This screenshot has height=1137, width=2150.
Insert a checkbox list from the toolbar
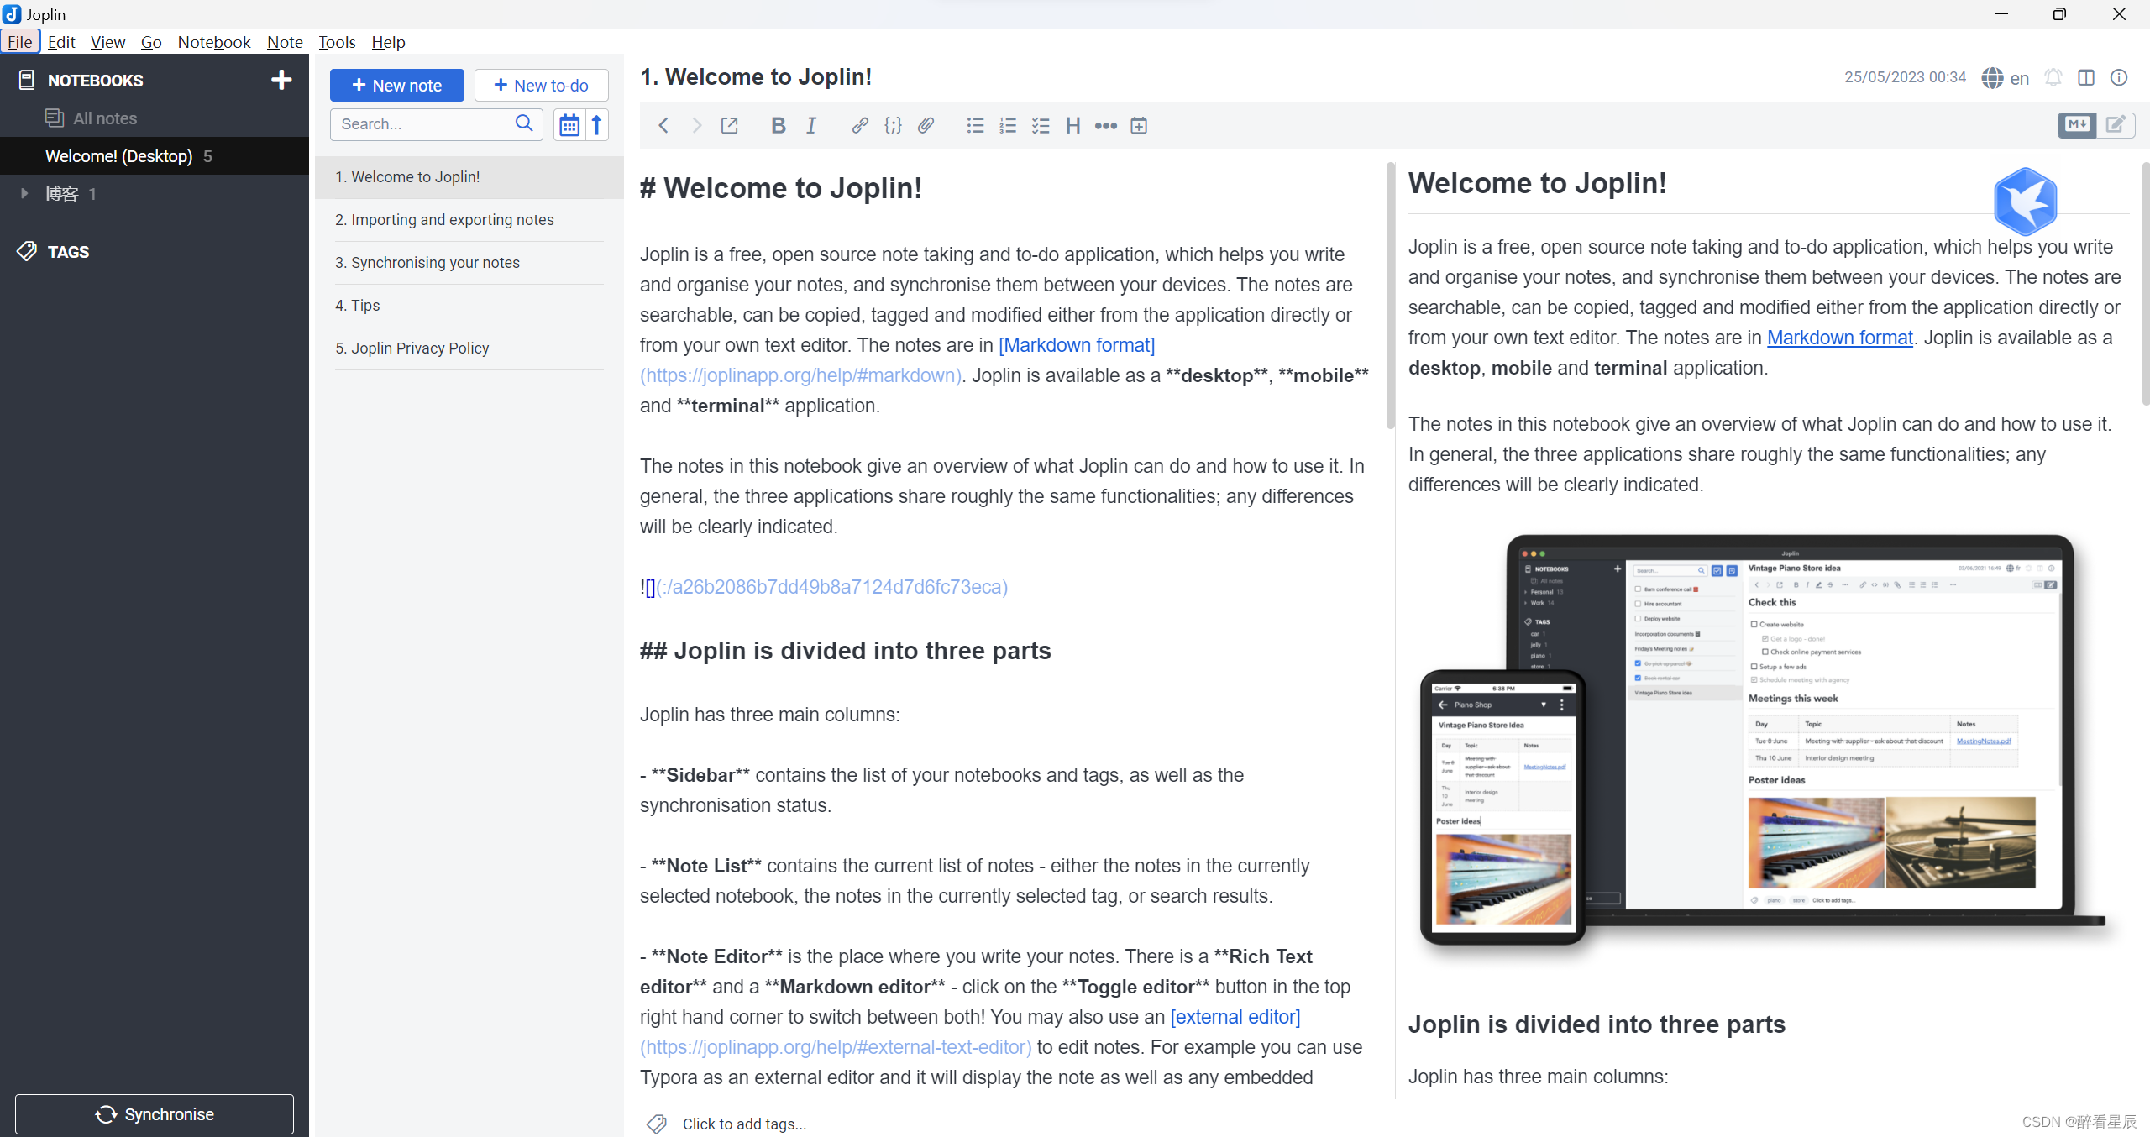tap(1041, 126)
